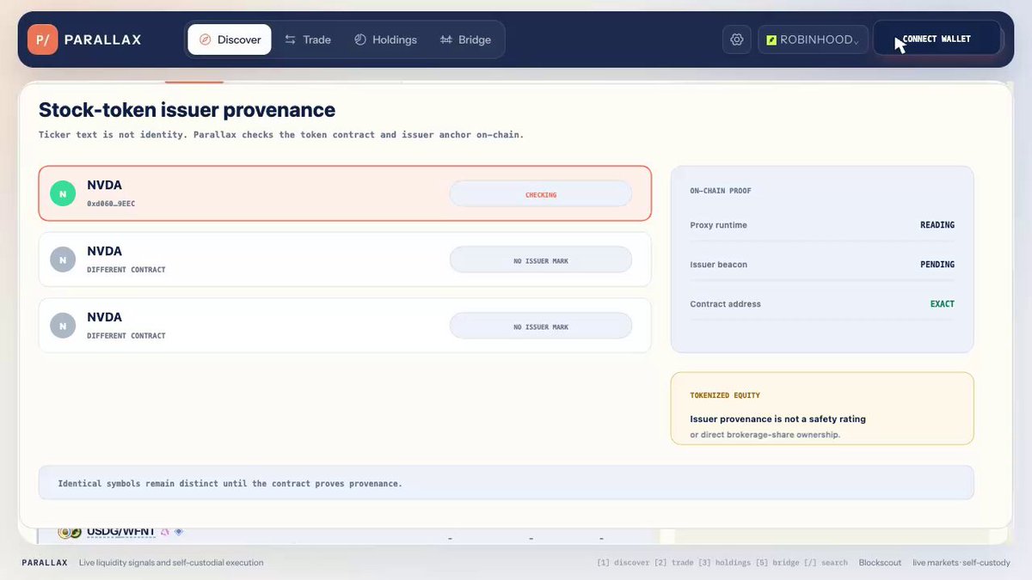
Task: Expand the Robinhood network dropdown
Action: (x=812, y=40)
